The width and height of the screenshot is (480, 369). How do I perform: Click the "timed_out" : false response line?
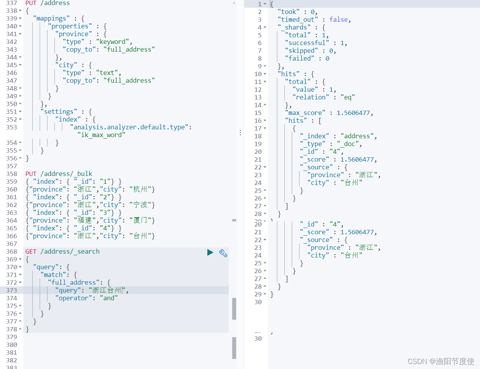tap(314, 19)
